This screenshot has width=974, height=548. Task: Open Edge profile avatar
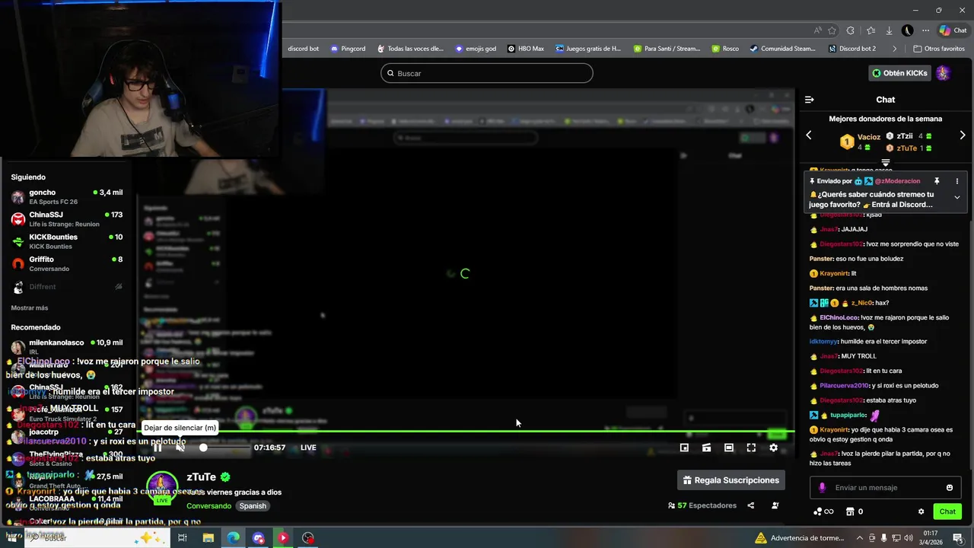point(907,30)
